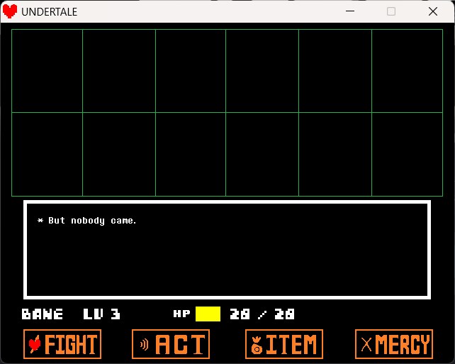Click the bag icon on ITEM
455x364 pixels.
257,345
